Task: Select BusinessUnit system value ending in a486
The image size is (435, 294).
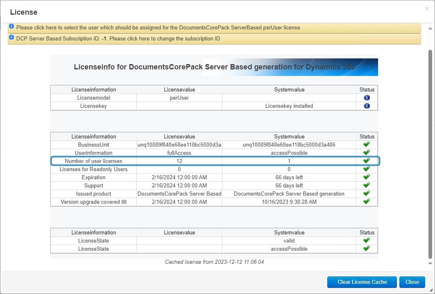Action: click(x=289, y=145)
